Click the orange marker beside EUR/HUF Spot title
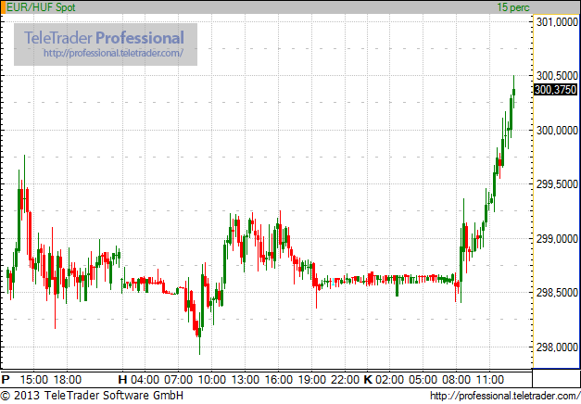581x404 pixels. tap(4, 7)
